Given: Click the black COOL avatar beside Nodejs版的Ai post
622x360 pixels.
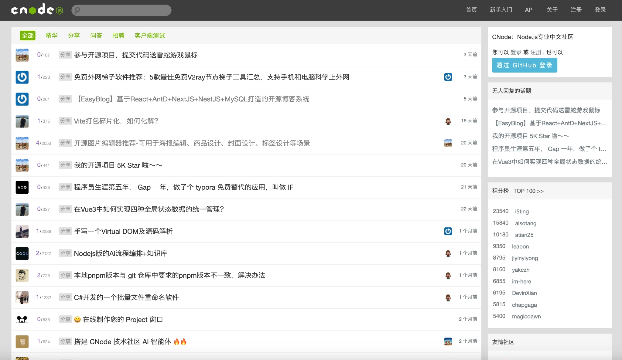Looking at the screenshot, I should [22, 253].
